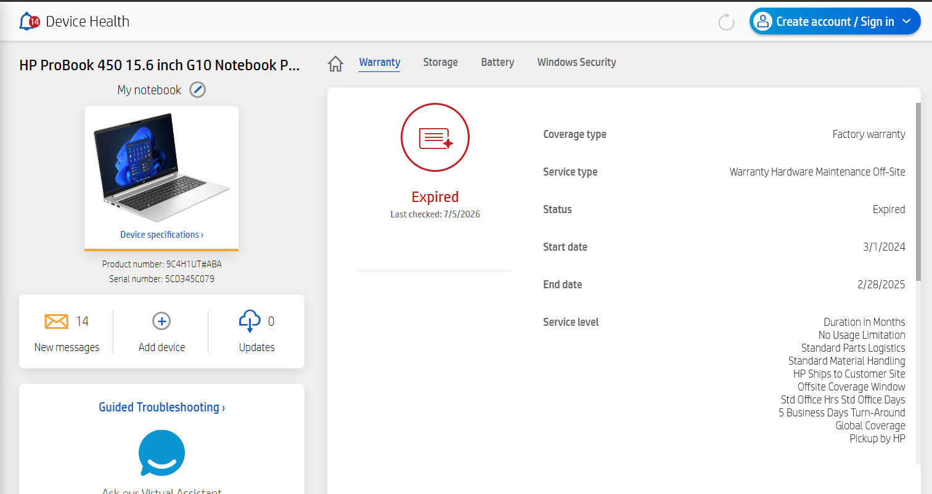The height and width of the screenshot is (494, 932).
Task: Click the expired warranty certificate icon
Action: 435,137
